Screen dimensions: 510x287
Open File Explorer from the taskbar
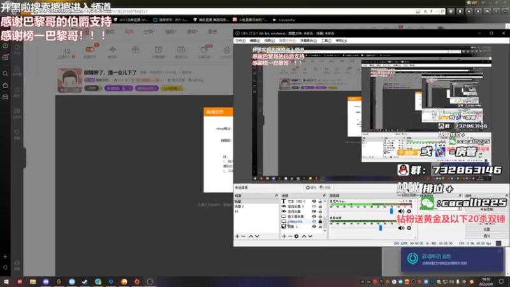(x=33, y=281)
